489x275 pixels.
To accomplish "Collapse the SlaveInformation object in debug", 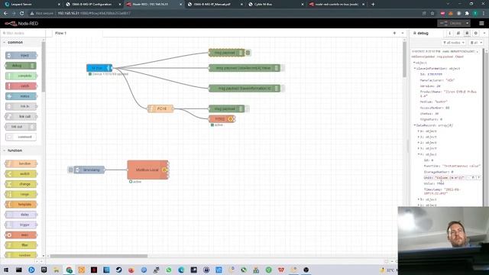I will coord(415,68).
